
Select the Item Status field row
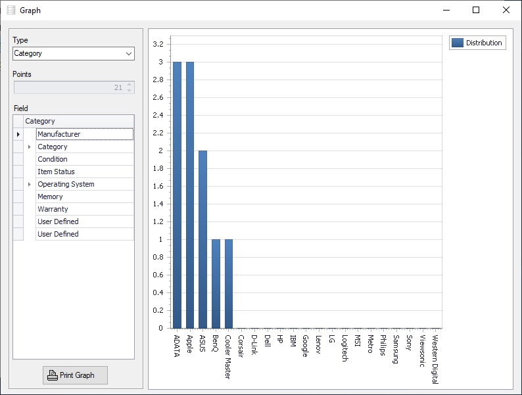(85, 172)
